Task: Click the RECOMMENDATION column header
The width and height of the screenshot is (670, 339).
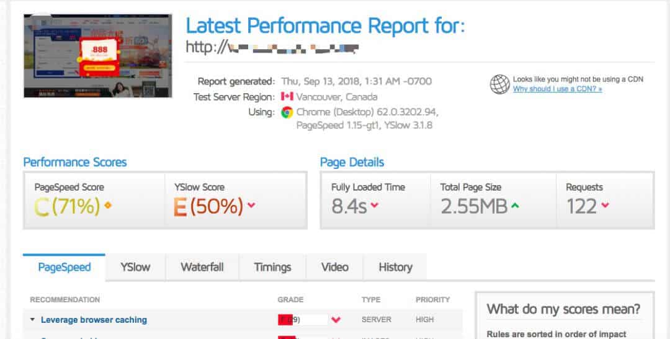Action: tap(65, 300)
